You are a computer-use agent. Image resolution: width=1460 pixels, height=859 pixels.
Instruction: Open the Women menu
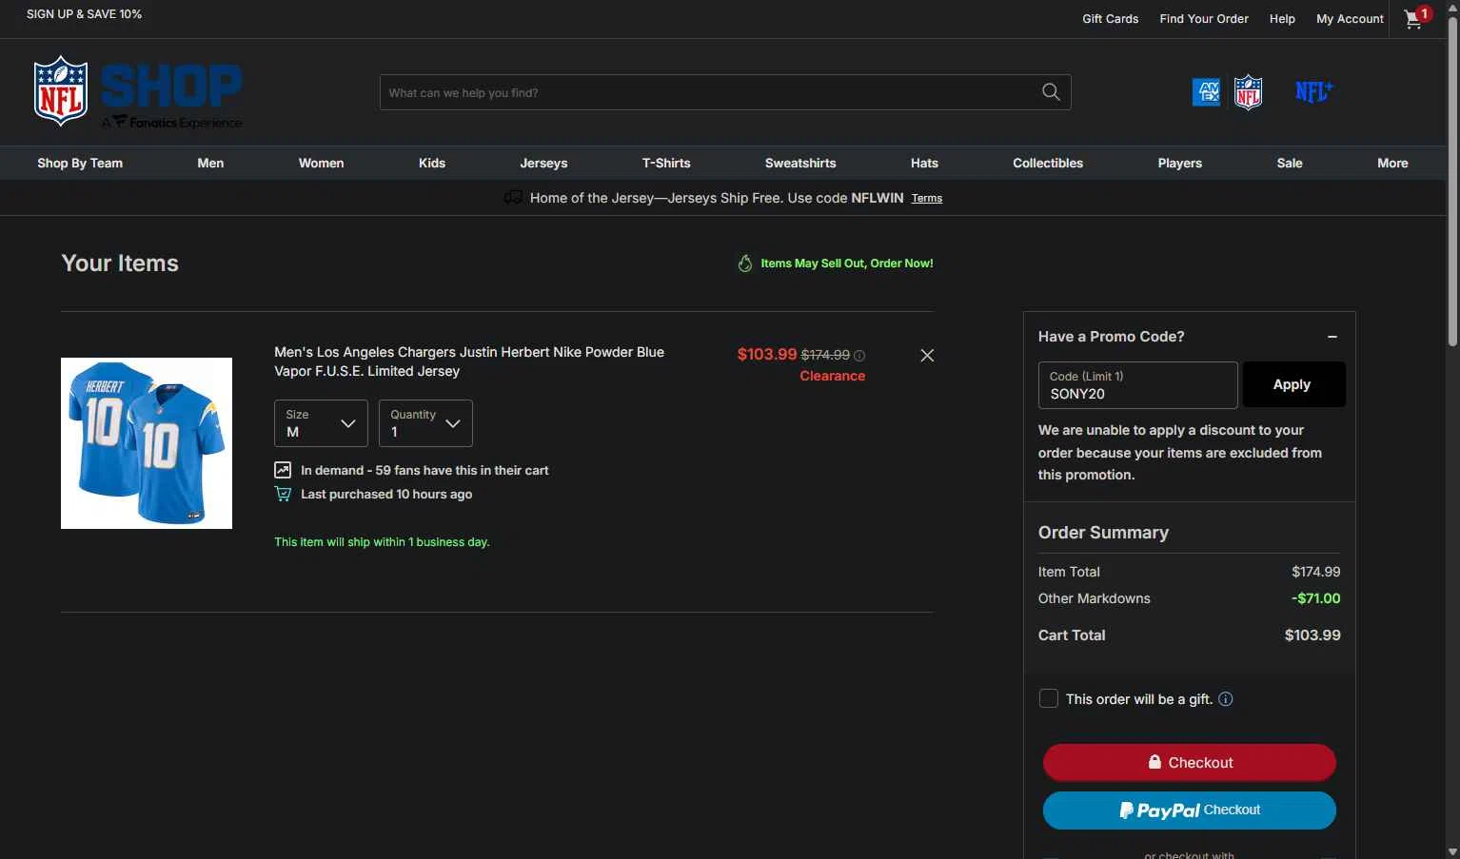tap(322, 164)
